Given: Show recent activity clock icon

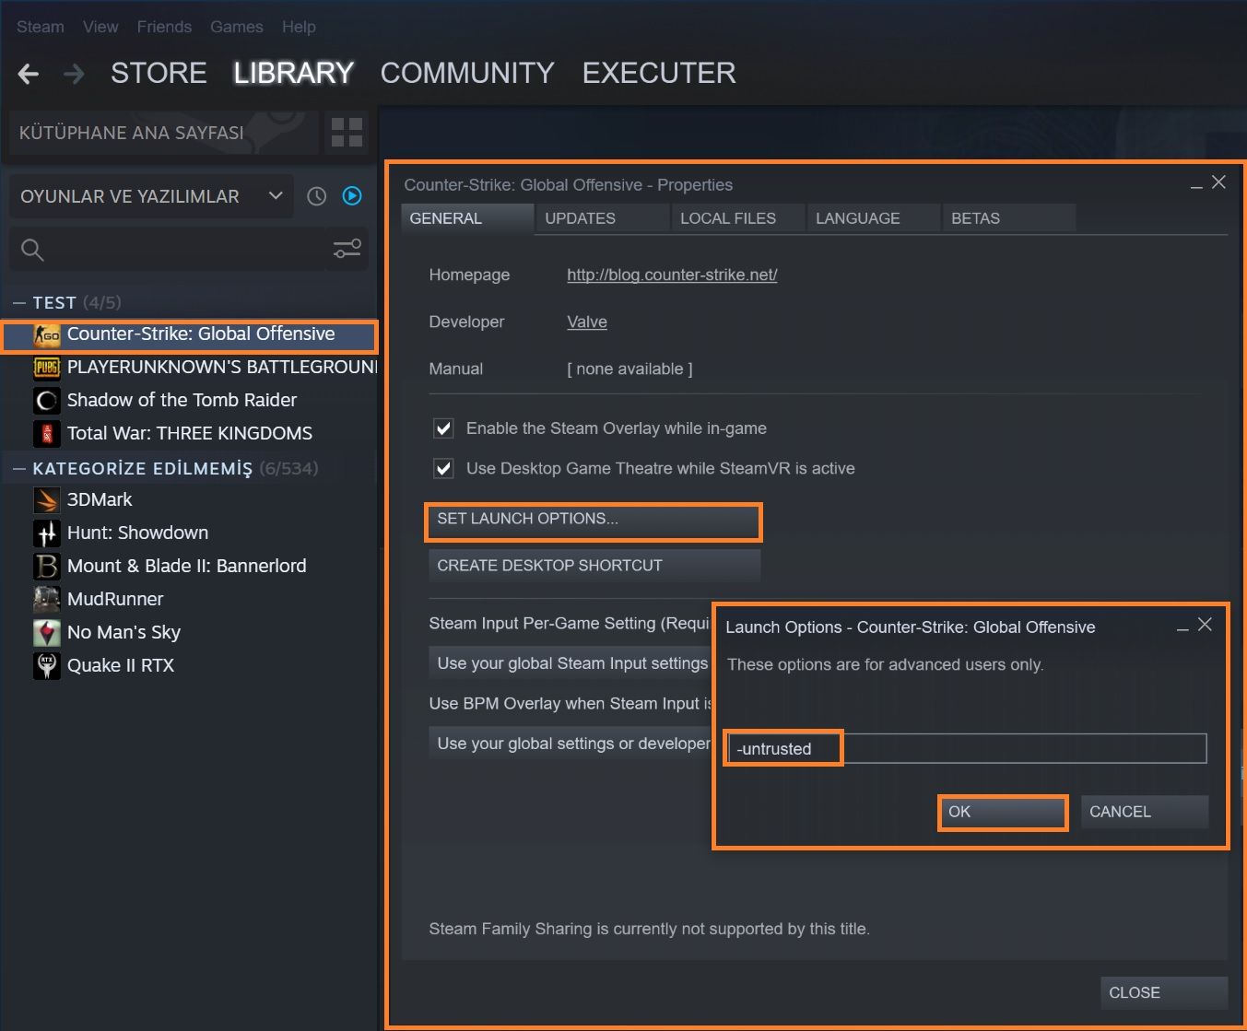Looking at the screenshot, I should (x=317, y=196).
